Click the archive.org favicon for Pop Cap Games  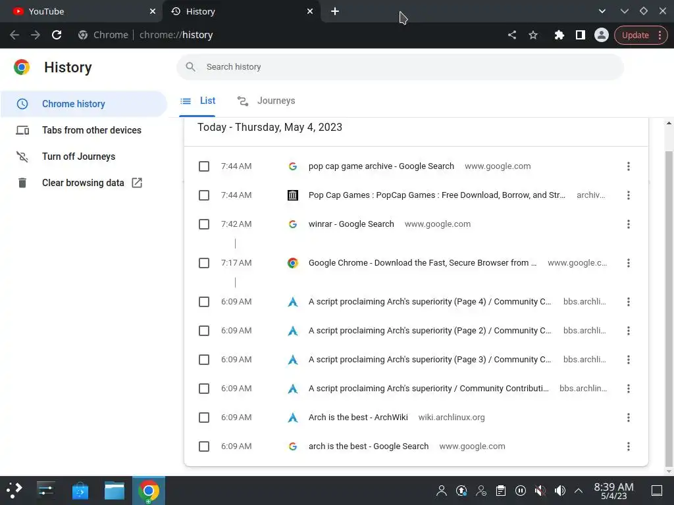coord(293,195)
